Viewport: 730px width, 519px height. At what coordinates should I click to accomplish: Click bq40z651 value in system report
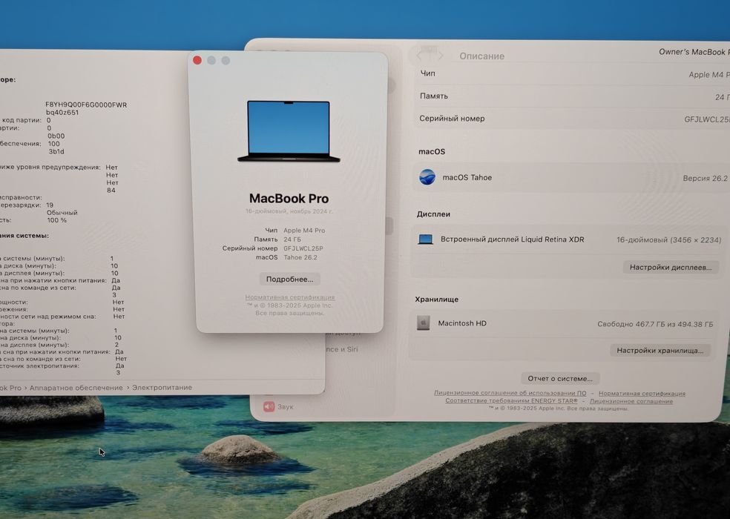coord(62,113)
